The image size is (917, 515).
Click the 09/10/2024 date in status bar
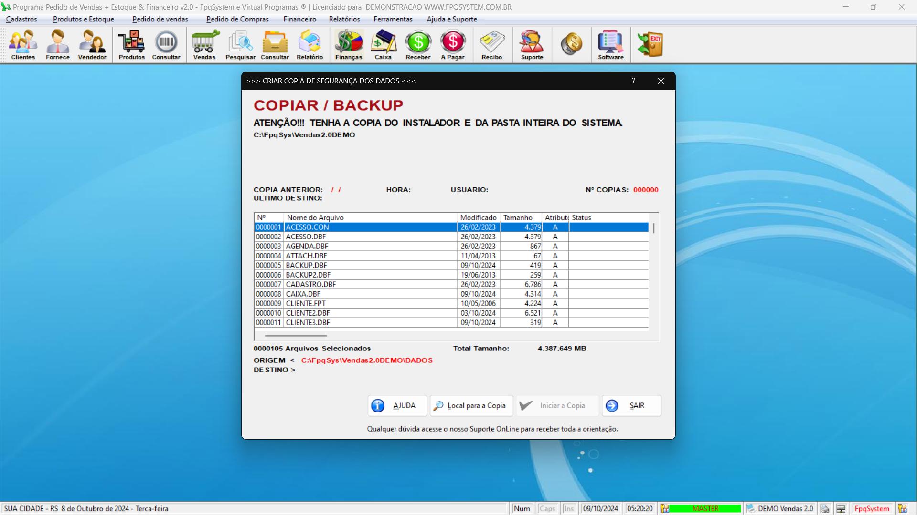coord(600,509)
